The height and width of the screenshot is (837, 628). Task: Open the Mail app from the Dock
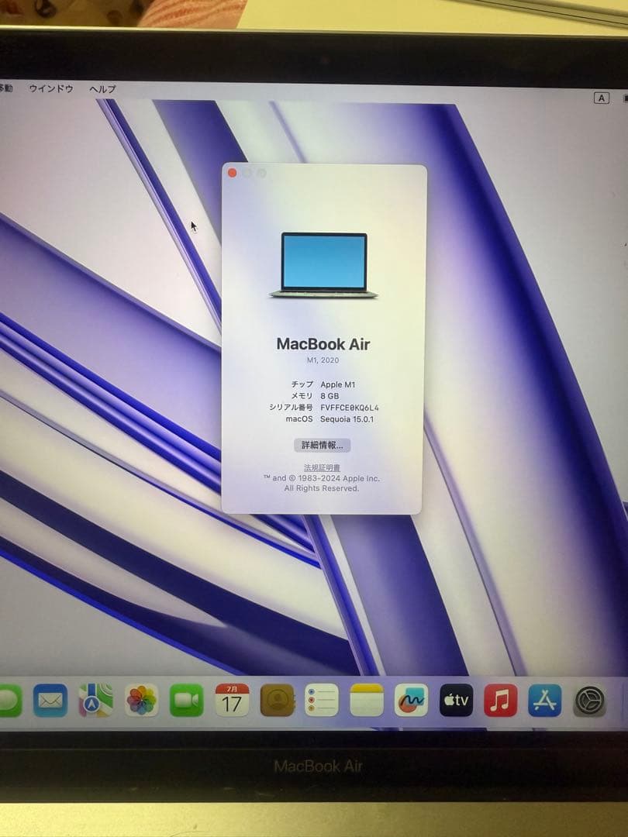(x=50, y=701)
